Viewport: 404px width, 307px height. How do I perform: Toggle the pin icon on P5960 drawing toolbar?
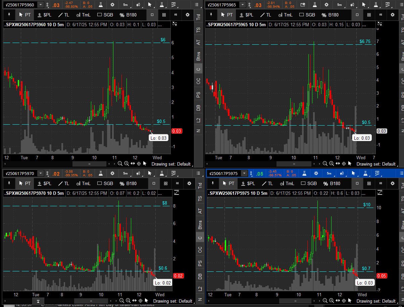(x=9, y=15)
